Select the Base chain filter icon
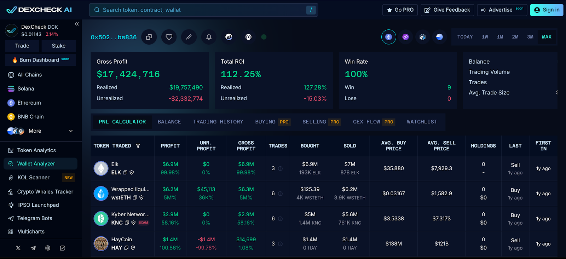Screen dimensions: 566x259 [x=439, y=37]
